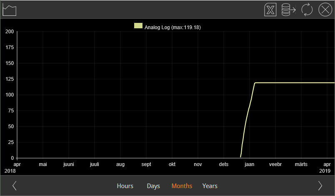Close the chart view with X icon
The image size is (335, 196).
click(325, 10)
